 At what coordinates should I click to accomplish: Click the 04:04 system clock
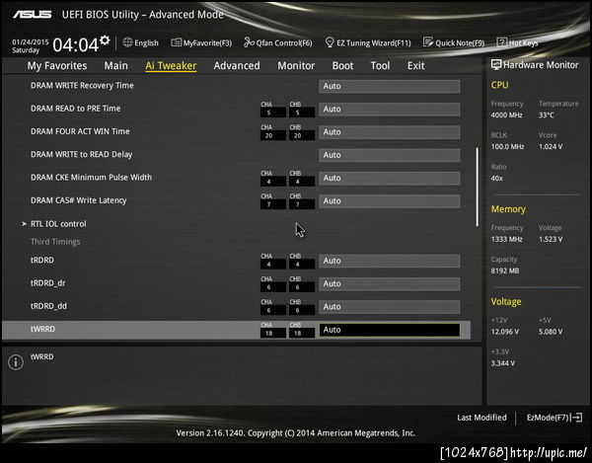pyautogui.click(x=76, y=45)
